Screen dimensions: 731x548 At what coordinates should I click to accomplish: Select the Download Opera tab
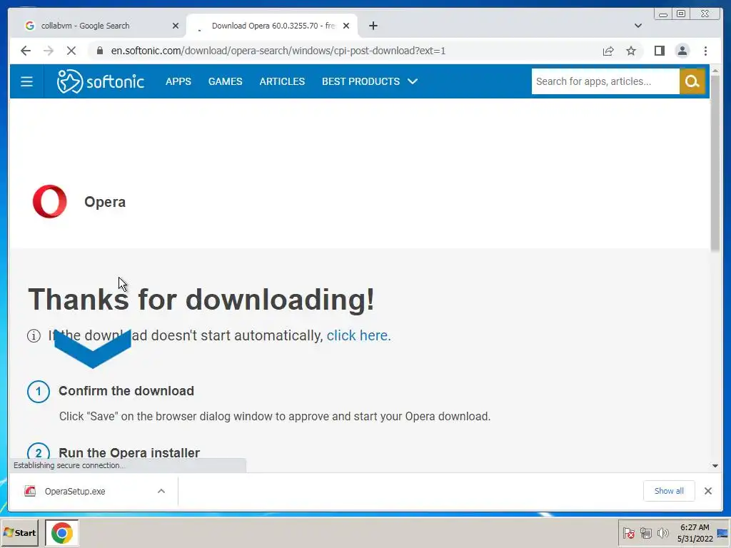pyautogui.click(x=272, y=26)
